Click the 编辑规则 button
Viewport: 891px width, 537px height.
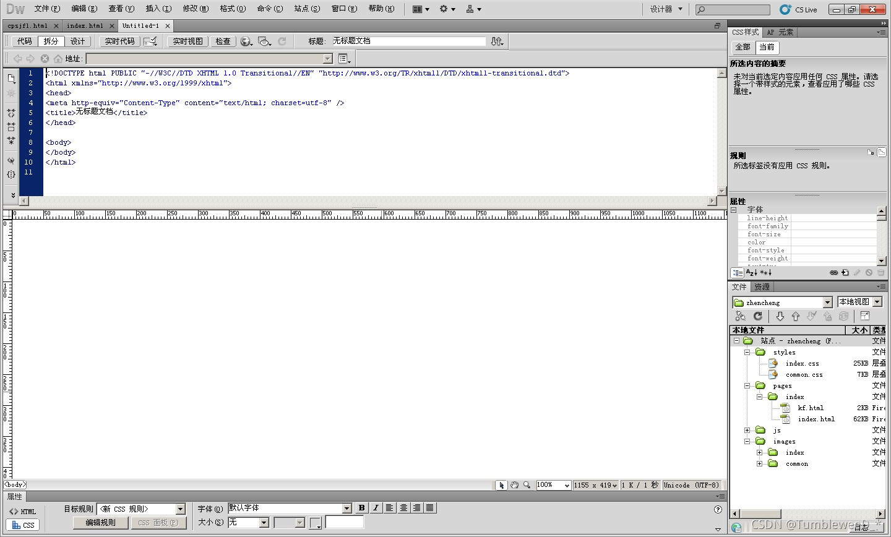pyautogui.click(x=100, y=523)
